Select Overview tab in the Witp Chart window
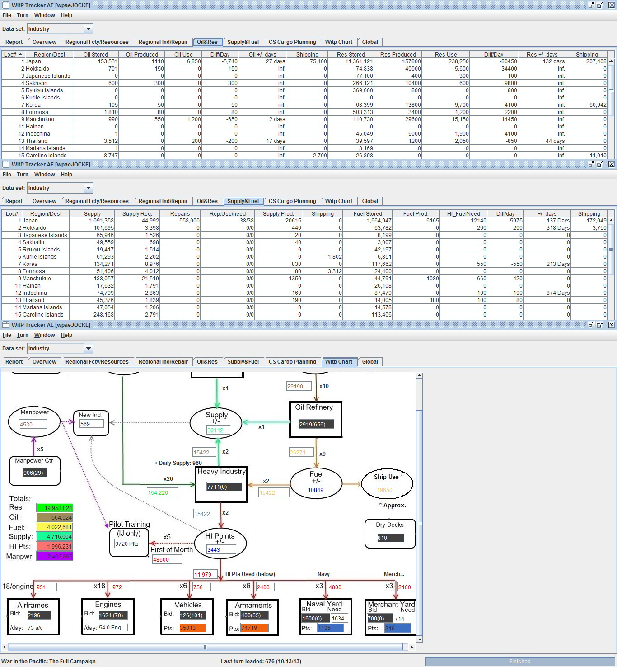This screenshot has height=667, width=617. pos(44,362)
